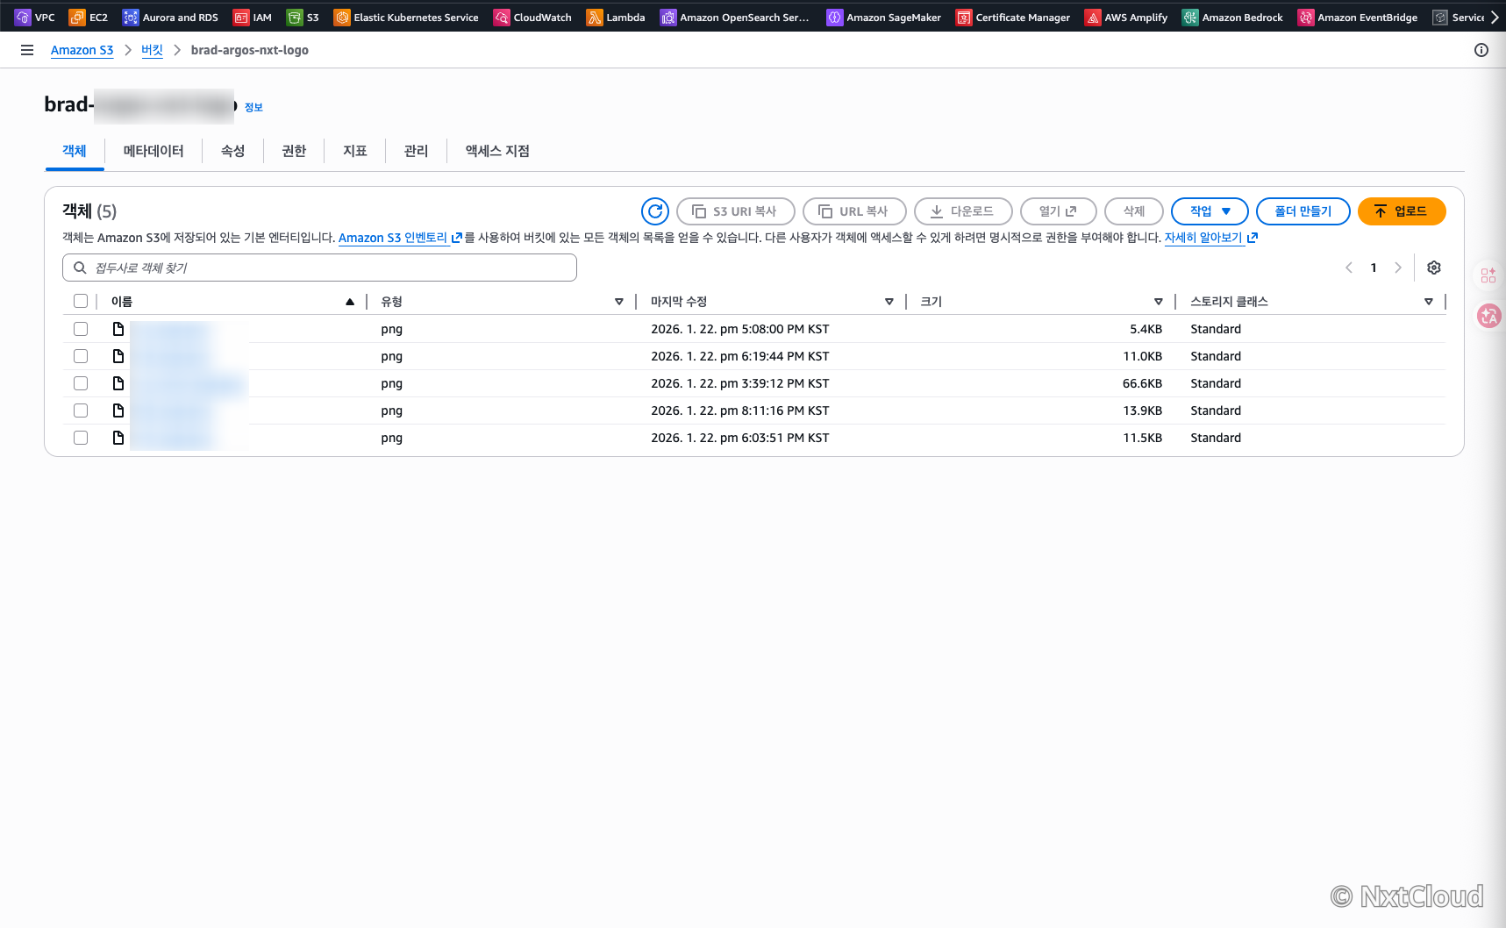Show more service shortcuts with the right arrow
Image resolution: width=1506 pixels, height=928 pixels.
[1495, 17]
